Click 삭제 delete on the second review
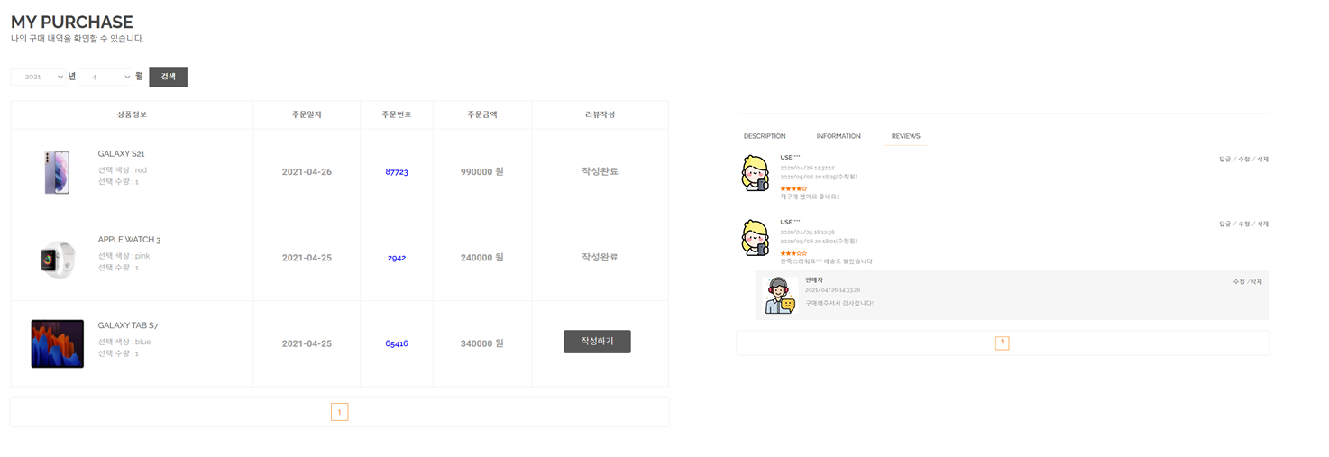Image resolution: width=1329 pixels, height=457 pixels. click(1263, 224)
